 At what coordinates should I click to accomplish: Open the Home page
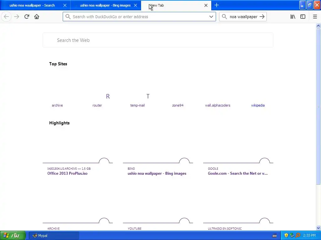[37, 17]
